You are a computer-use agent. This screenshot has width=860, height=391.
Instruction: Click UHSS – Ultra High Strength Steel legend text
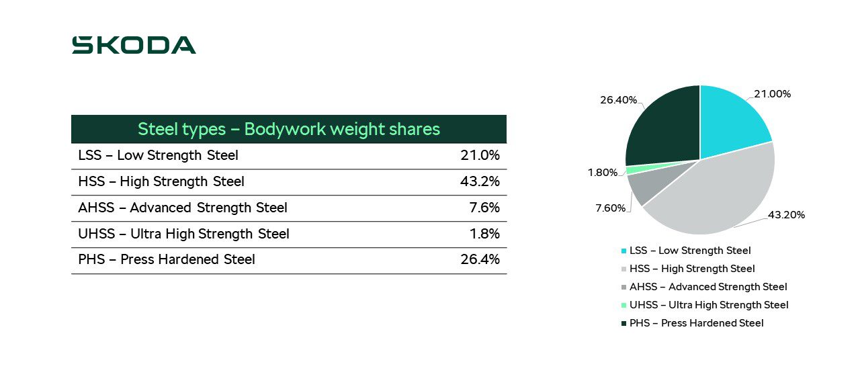(709, 305)
